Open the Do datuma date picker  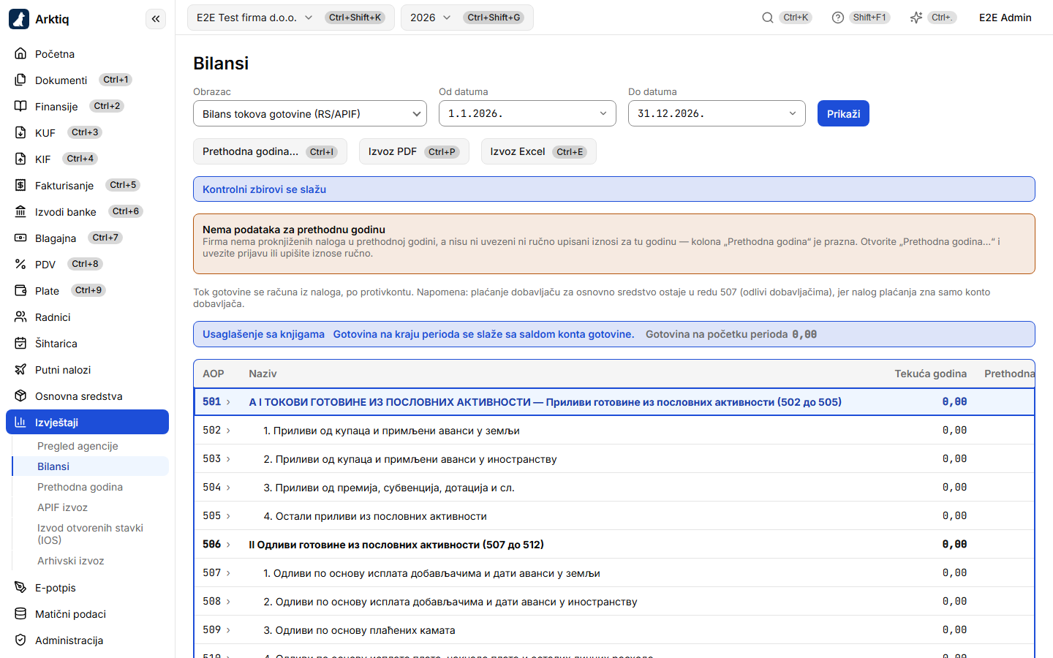pos(717,113)
